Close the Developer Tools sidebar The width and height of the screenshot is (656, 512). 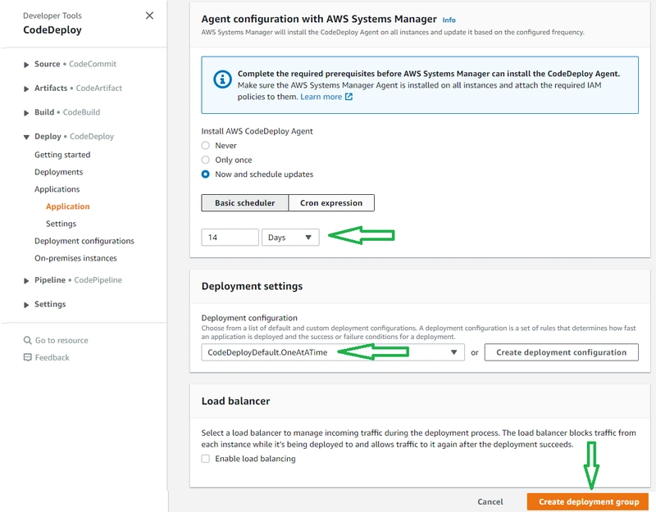point(148,16)
